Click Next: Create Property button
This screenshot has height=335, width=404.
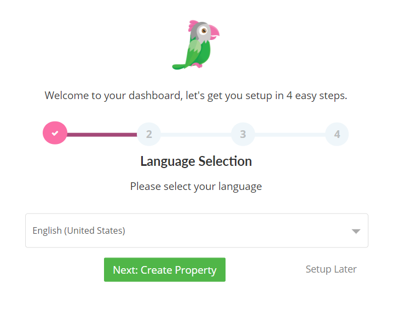click(x=165, y=269)
